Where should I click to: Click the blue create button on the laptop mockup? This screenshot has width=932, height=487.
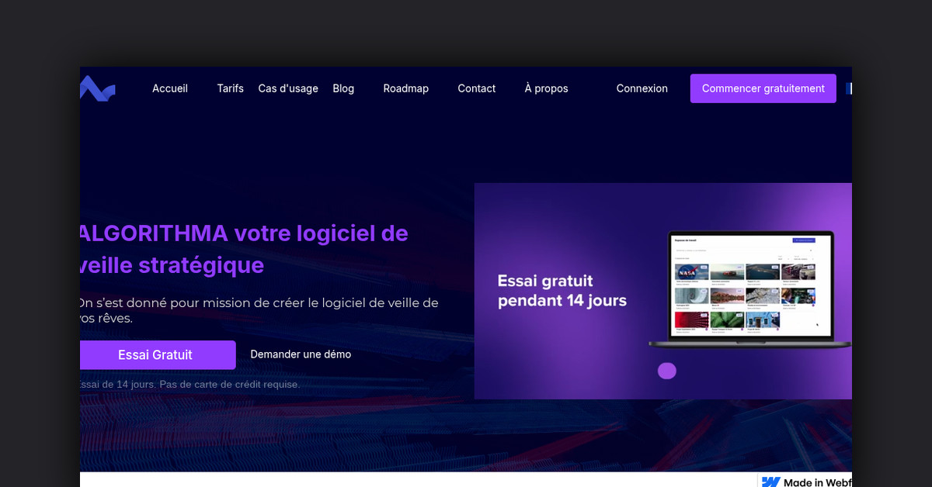click(804, 240)
